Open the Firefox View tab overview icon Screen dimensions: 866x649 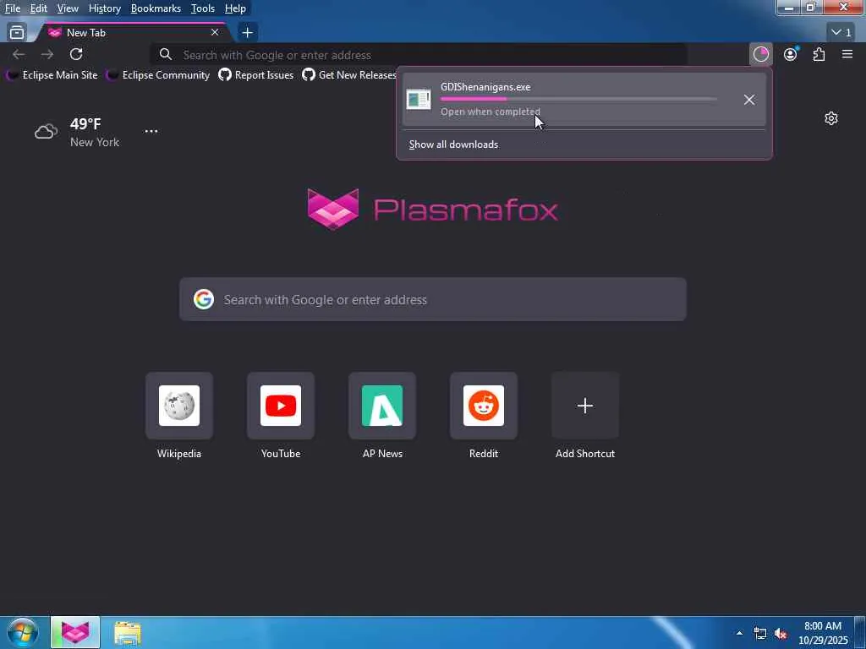point(17,33)
